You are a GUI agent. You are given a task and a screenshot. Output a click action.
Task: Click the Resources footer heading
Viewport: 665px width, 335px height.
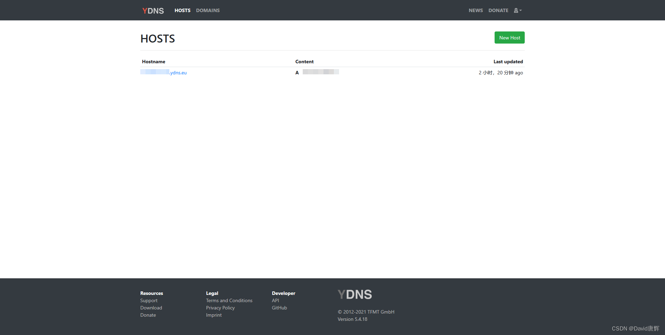tap(152, 293)
